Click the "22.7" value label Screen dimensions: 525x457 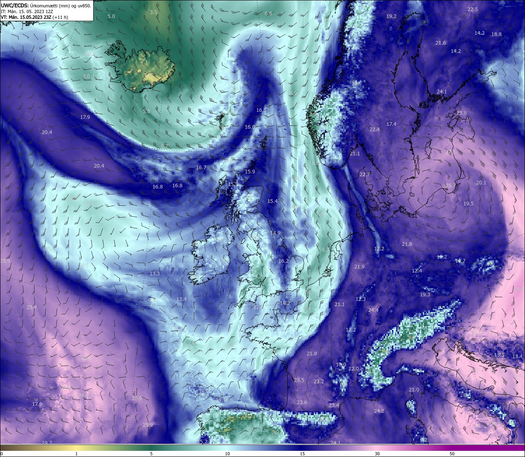(x=365, y=175)
